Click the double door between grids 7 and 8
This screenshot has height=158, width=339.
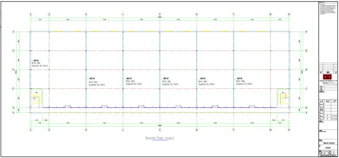(x=252, y=106)
